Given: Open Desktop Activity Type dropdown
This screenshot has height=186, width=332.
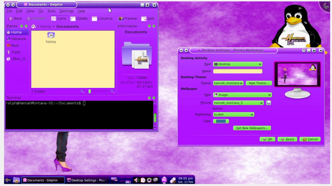Looking at the screenshot, I should point(238,64).
